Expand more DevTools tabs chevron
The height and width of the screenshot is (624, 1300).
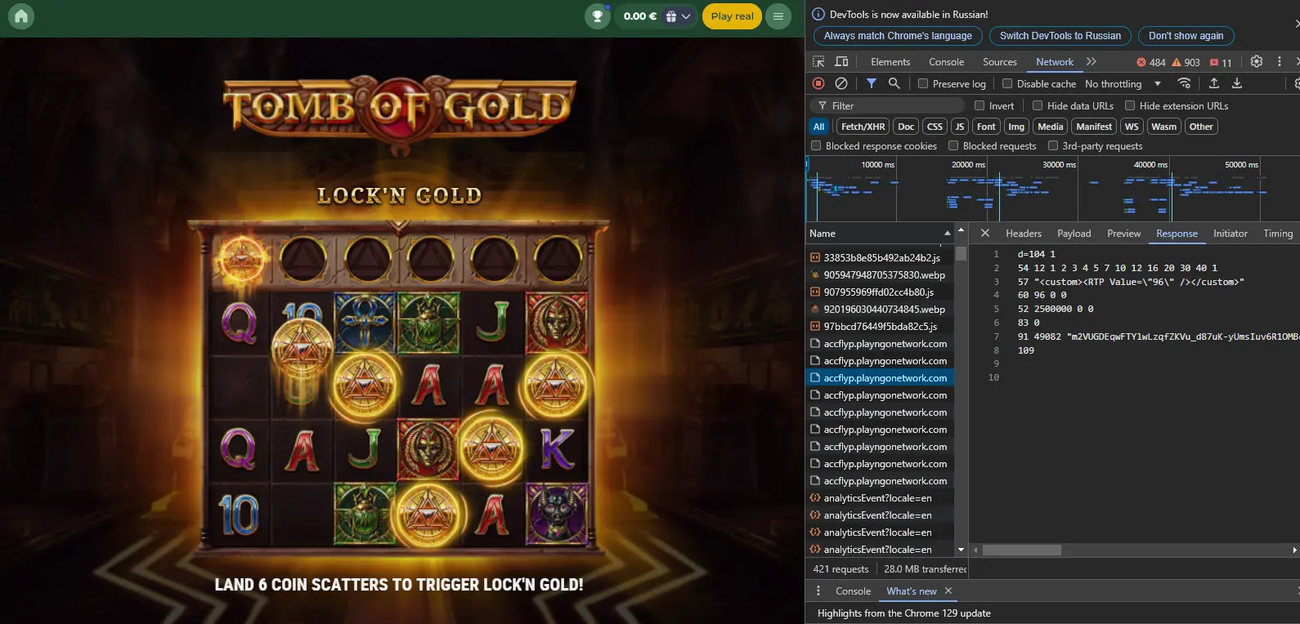(x=1091, y=62)
